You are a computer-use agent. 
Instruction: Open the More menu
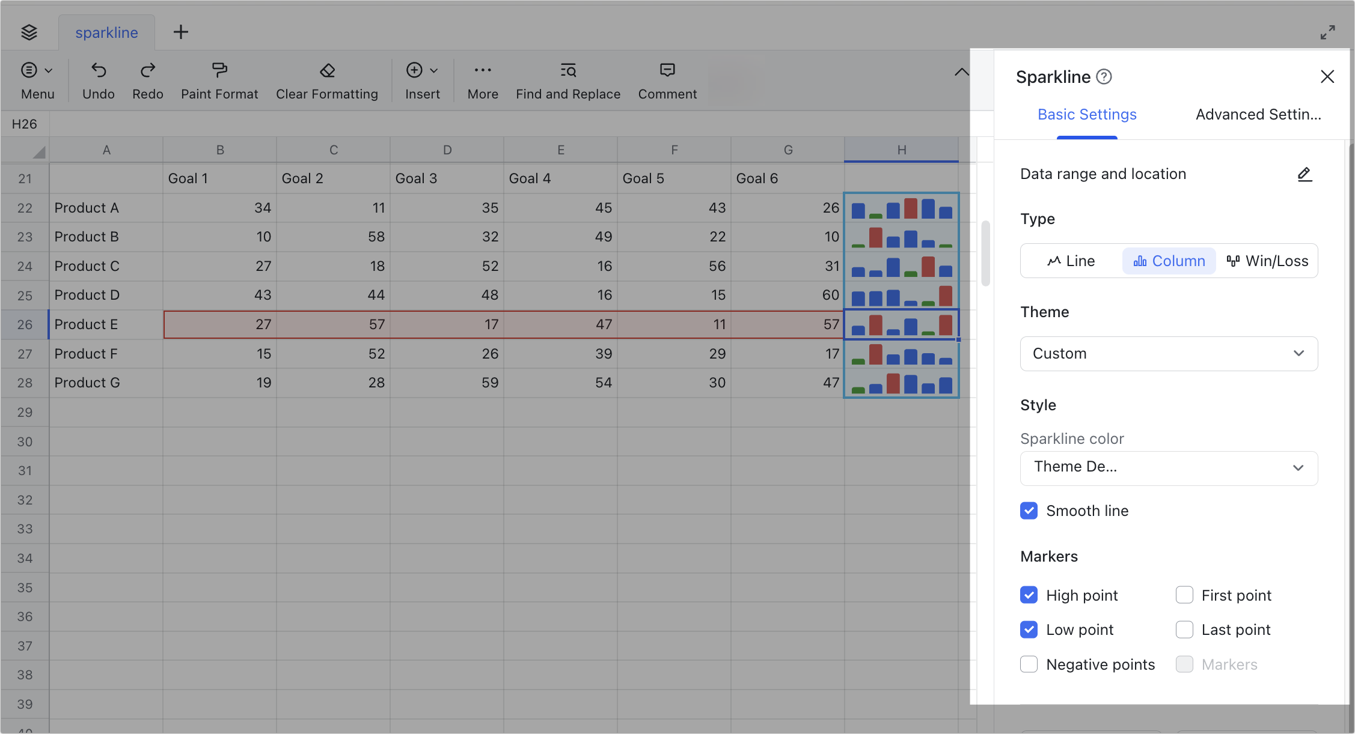point(482,80)
